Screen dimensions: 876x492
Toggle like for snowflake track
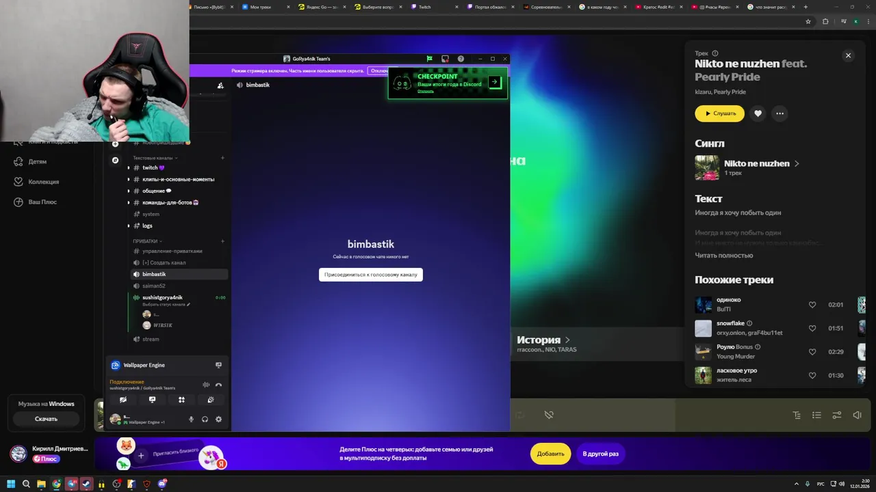[812, 328]
